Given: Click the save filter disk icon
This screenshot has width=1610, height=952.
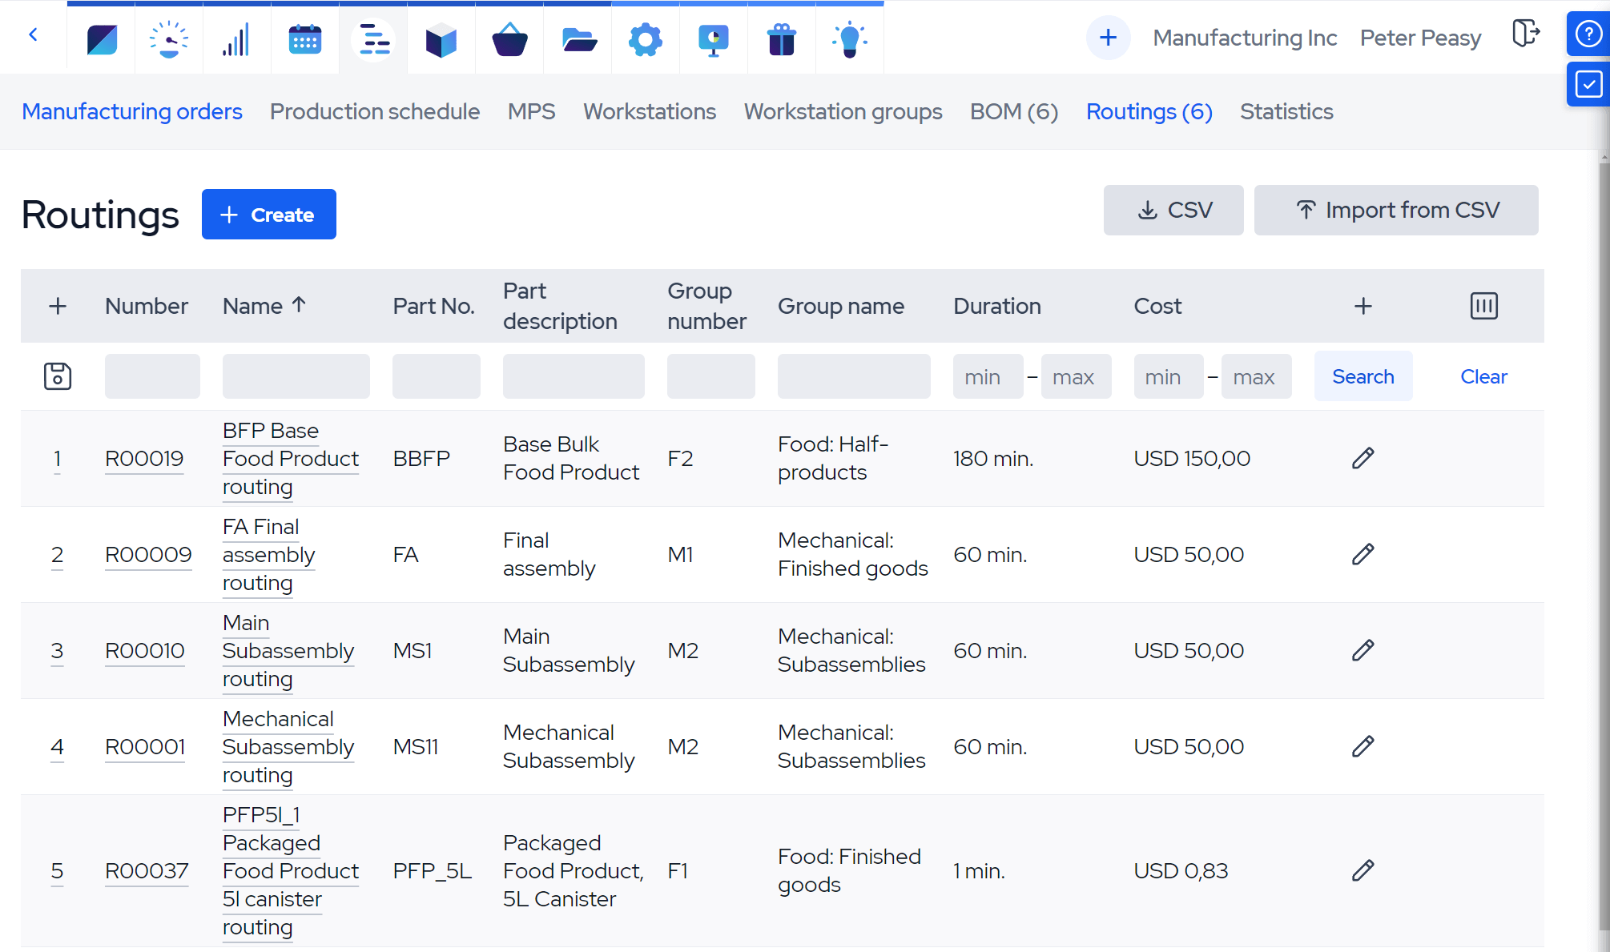Looking at the screenshot, I should click(58, 376).
